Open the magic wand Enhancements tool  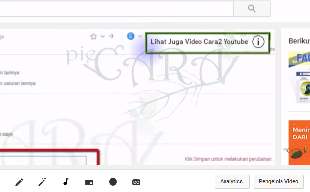tap(42, 182)
